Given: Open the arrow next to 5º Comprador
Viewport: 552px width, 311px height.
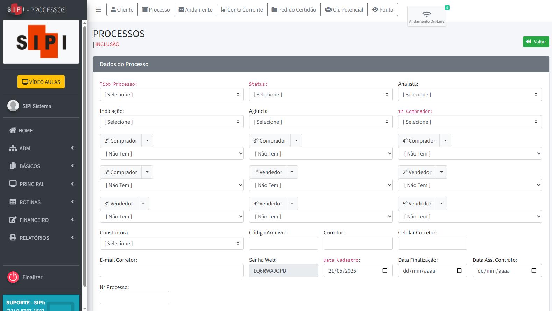Looking at the screenshot, I should (147, 172).
